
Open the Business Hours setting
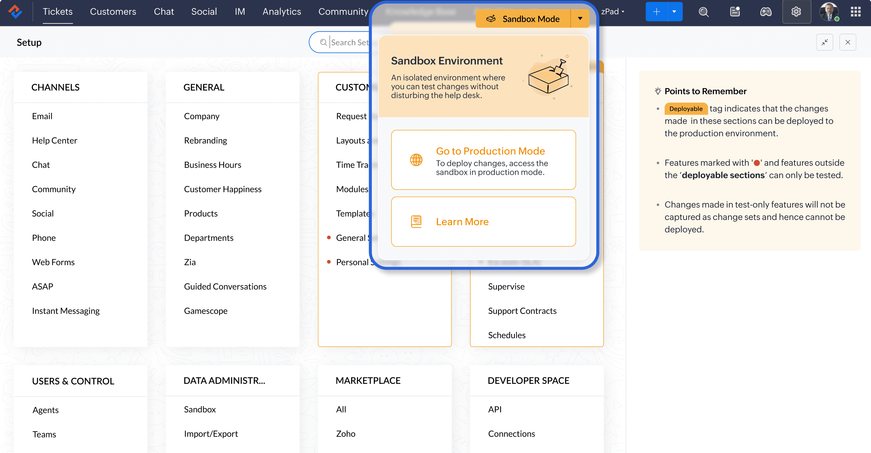[212, 165]
